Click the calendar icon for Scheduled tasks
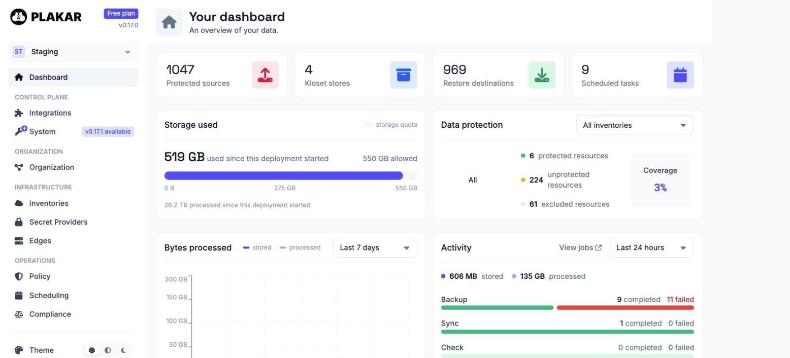 pyautogui.click(x=680, y=75)
